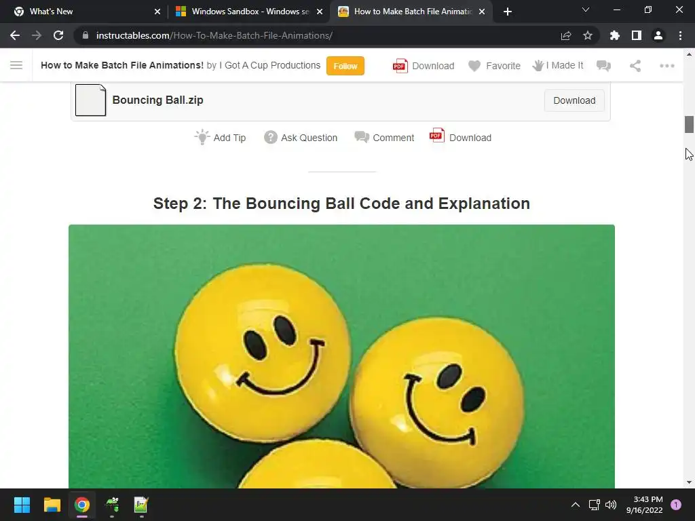
Task: Click the scrollbar down arrow
Action: [x=689, y=482]
